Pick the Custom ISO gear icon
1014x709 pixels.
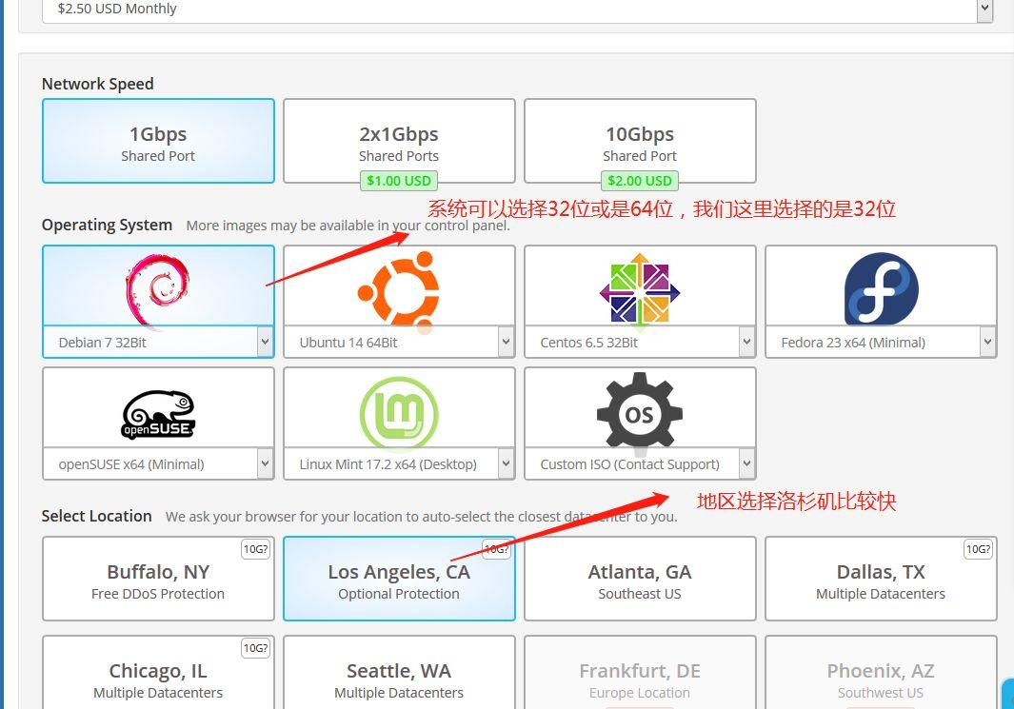[640, 410]
